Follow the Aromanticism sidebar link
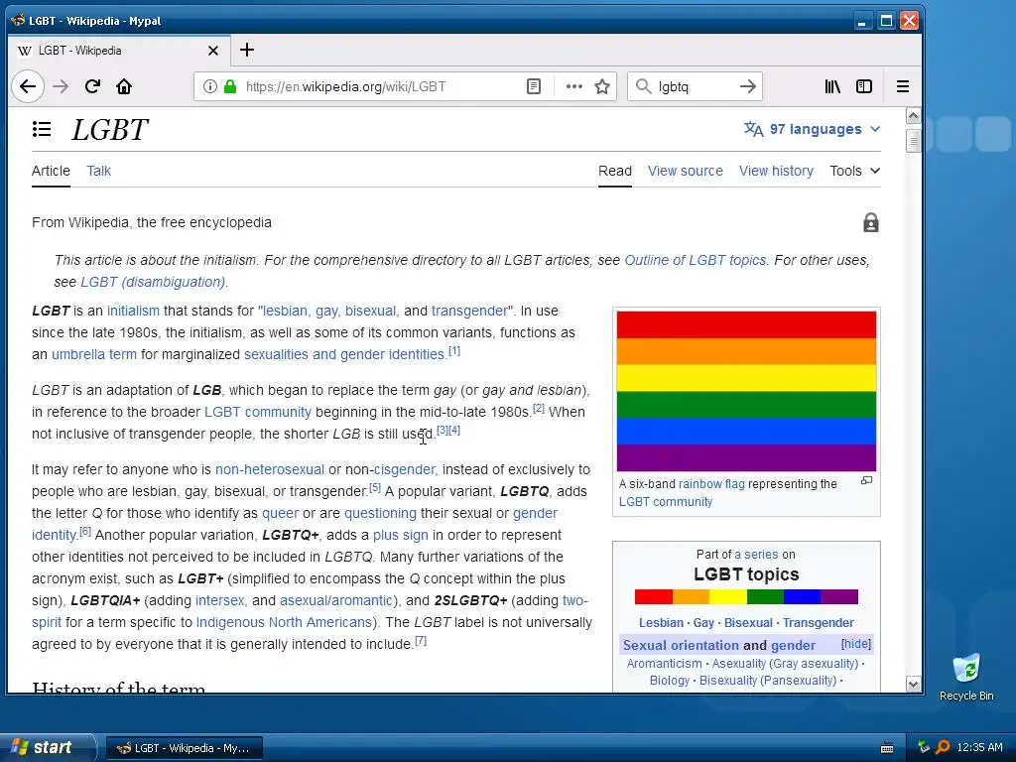1016x762 pixels. click(x=664, y=664)
